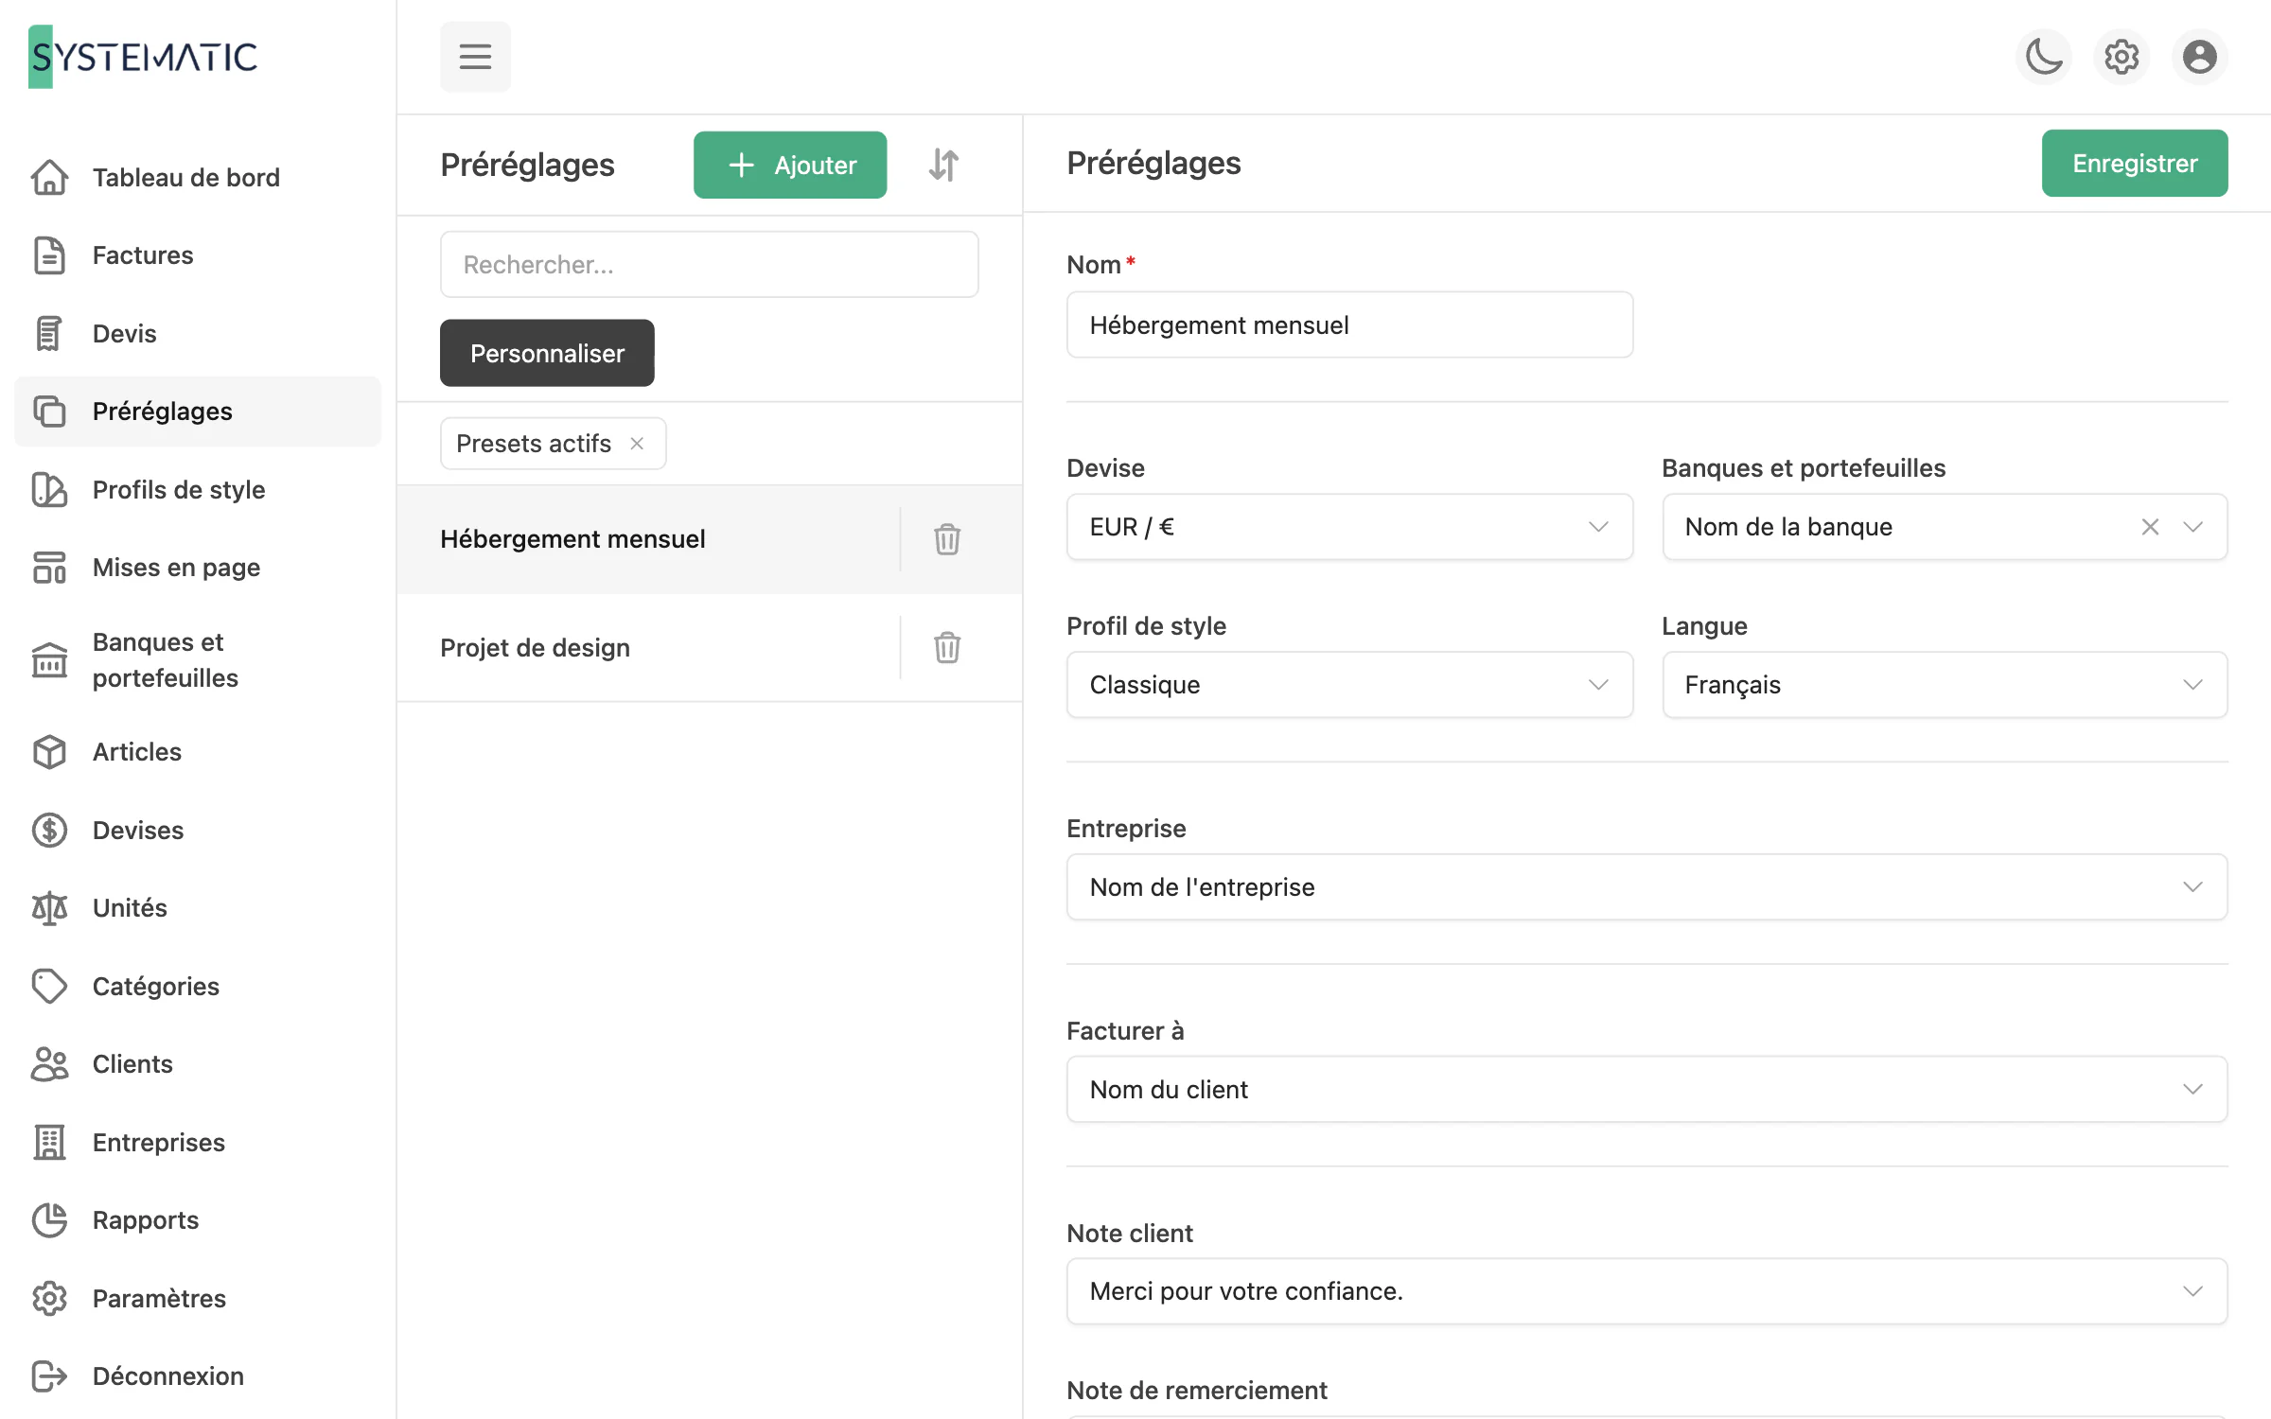Click the Nom input field
This screenshot has width=2271, height=1419.
coord(1349,324)
